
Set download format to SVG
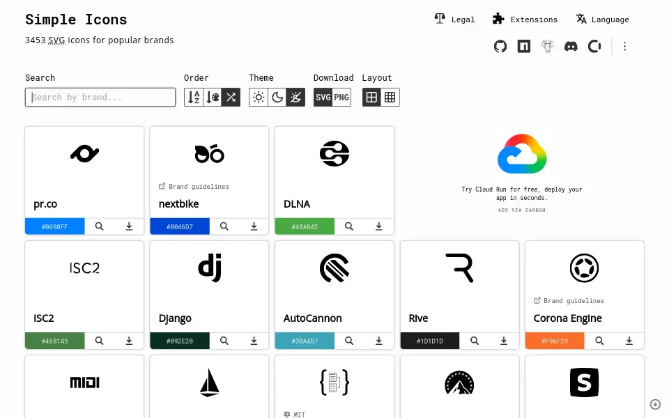[x=323, y=98]
